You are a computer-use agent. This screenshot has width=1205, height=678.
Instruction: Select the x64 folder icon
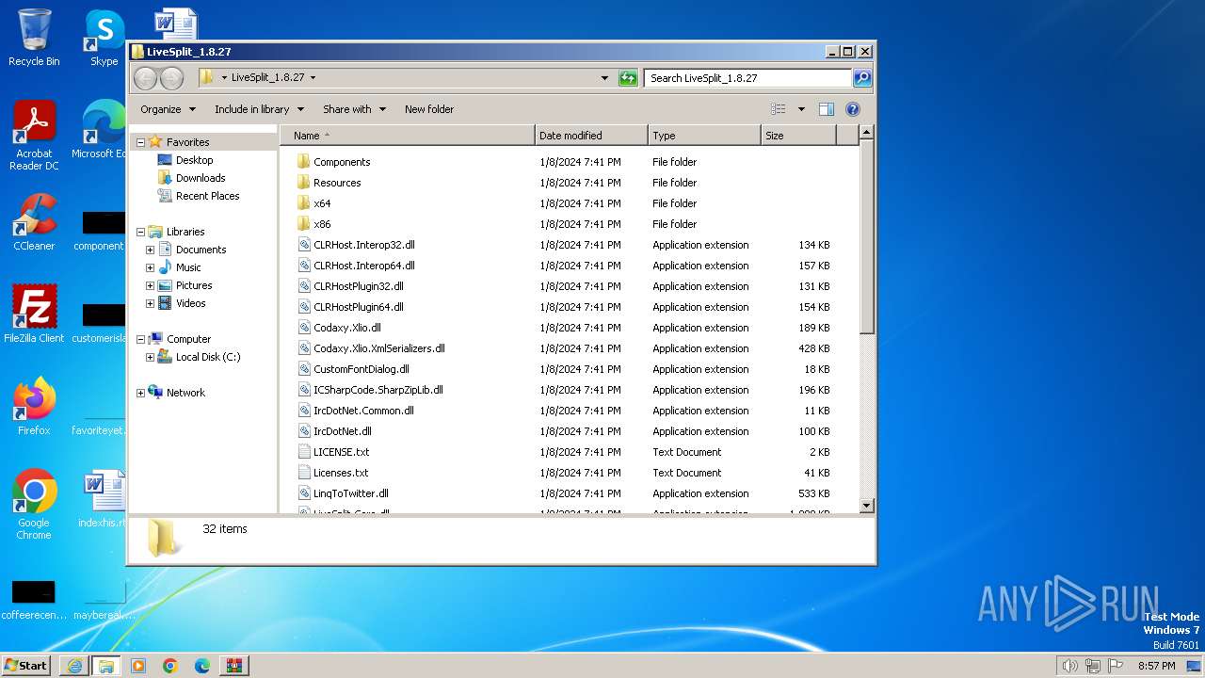pyautogui.click(x=303, y=203)
